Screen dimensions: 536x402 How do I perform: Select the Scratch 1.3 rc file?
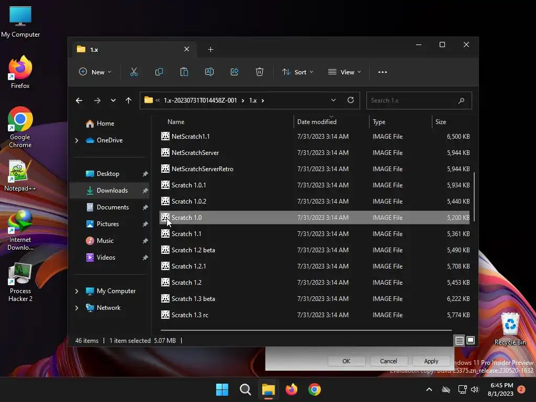coord(315,315)
